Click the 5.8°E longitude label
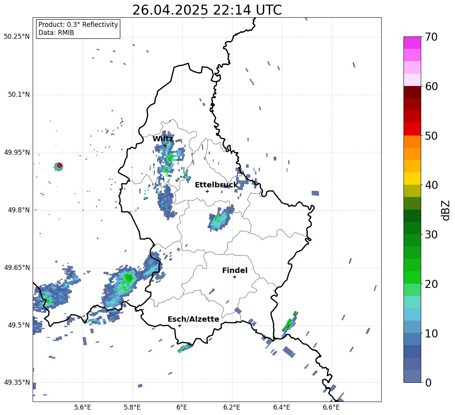Screen dimensions: 455x415 point(132,408)
